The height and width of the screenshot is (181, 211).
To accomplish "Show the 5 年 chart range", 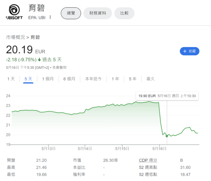I will (x=133, y=79).
